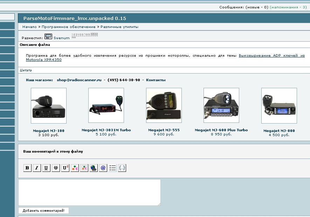
Task: Click the Описание файла heading
Action: pyautogui.click(x=35, y=45)
